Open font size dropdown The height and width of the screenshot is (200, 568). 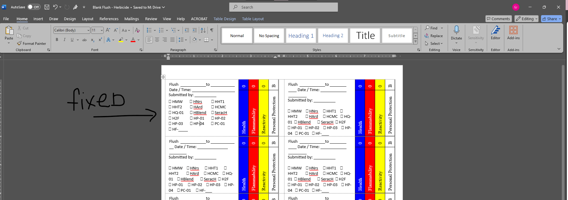(x=102, y=30)
